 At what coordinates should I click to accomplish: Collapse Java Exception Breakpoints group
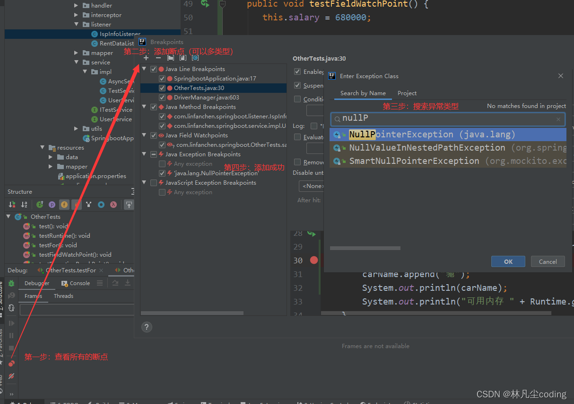click(x=145, y=154)
